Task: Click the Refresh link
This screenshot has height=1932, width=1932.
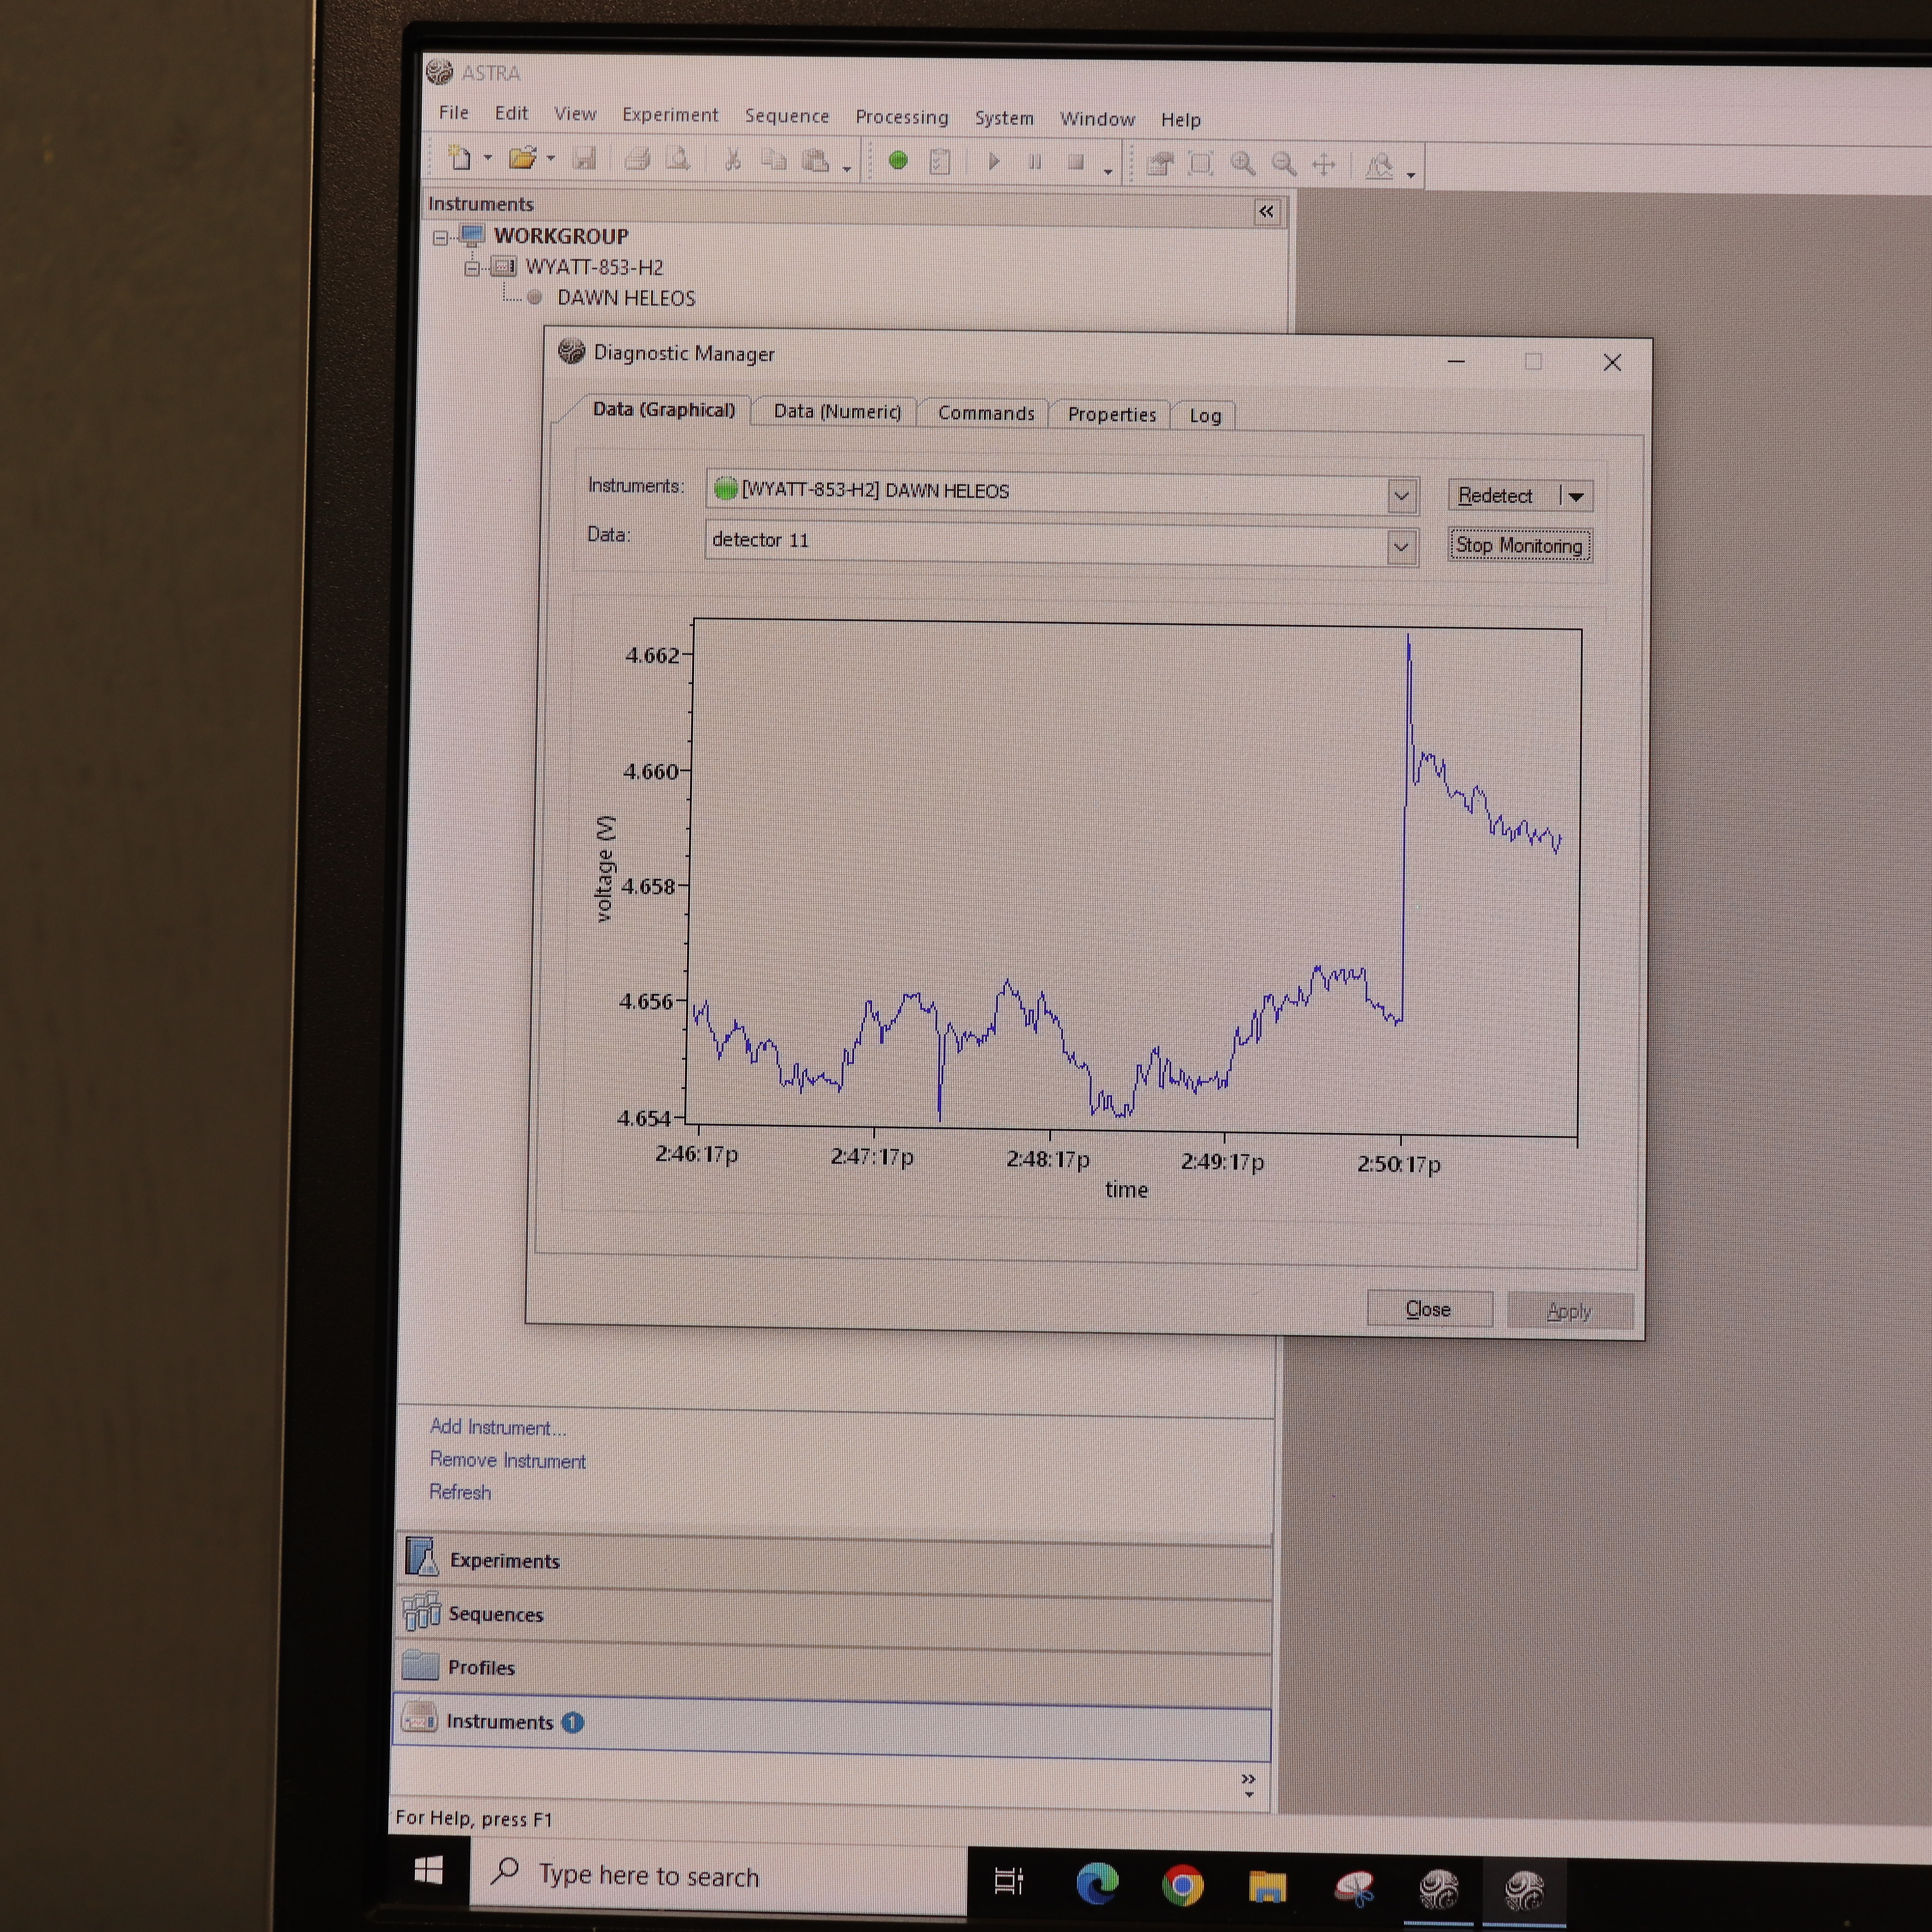Action: [460, 1492]
